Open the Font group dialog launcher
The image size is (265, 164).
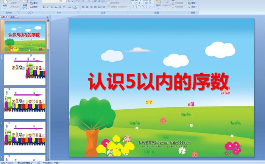point(78,12)
